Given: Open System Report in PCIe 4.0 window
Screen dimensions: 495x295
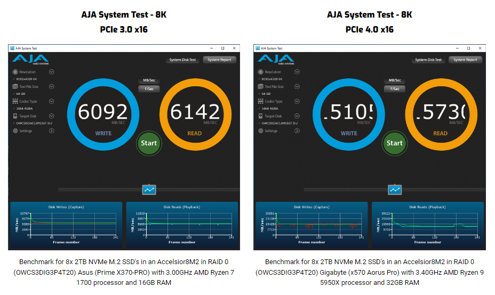Looking at the screenshot, I should 465,60.
